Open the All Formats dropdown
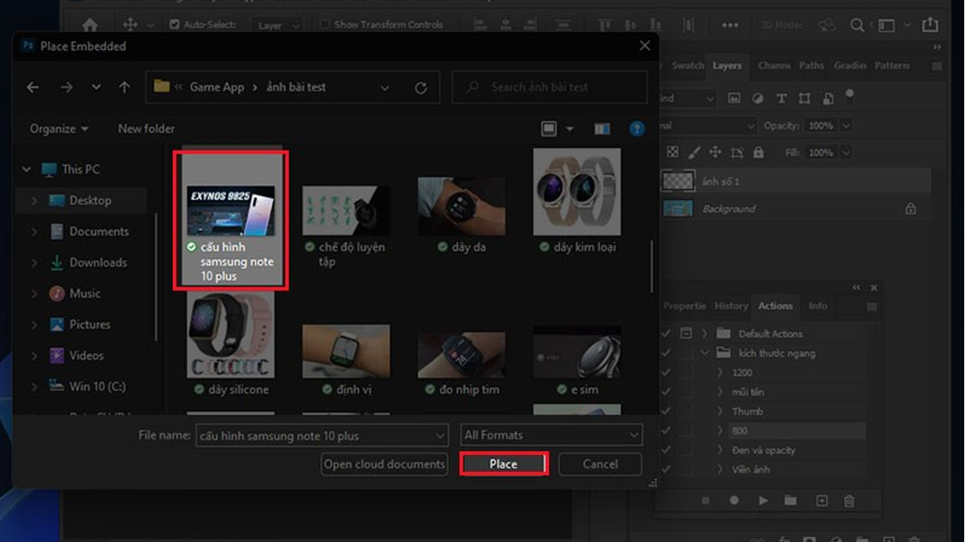965x542 pixels. click(x=551, y=435)
